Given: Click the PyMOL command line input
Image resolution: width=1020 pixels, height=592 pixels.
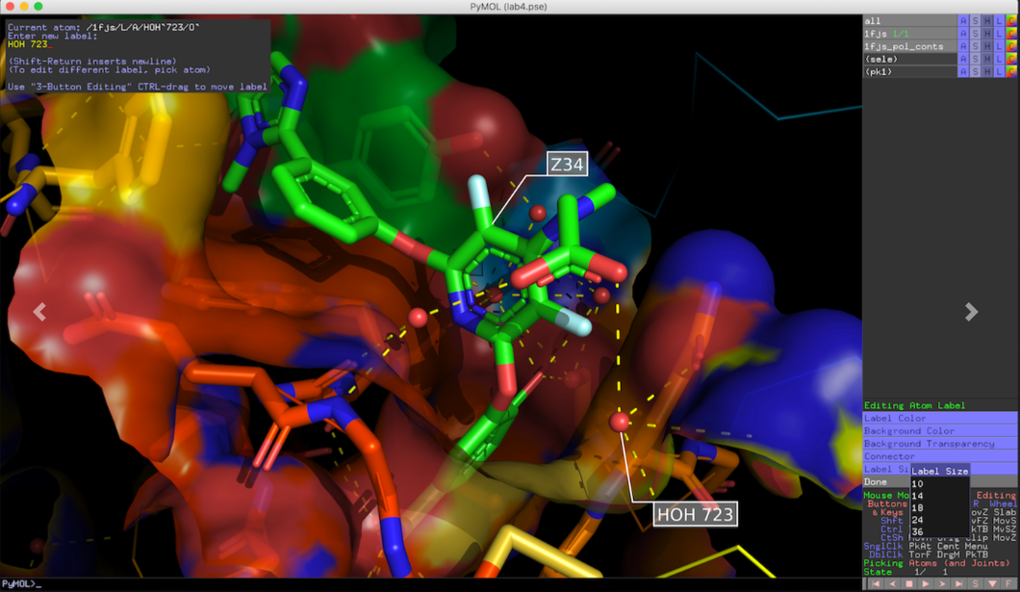Looking at the screenshot, I should click(x=431, y=584).
